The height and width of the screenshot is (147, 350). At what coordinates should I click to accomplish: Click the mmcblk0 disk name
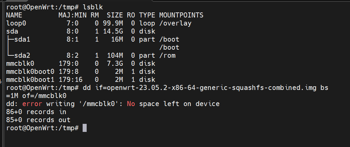tap(20, 63)
